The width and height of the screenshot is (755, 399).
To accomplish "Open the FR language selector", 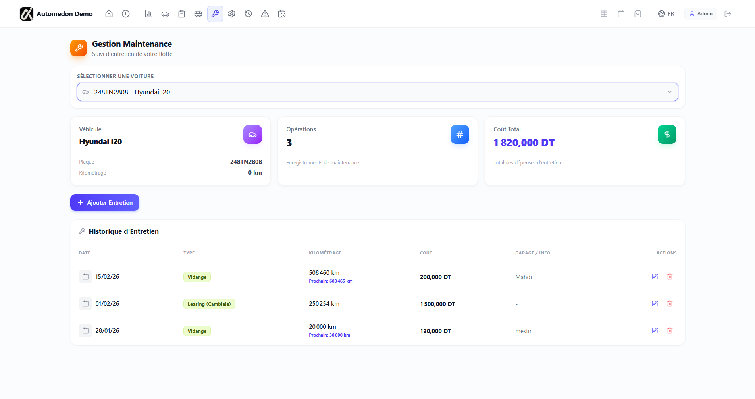I will [x=666, y=13].
